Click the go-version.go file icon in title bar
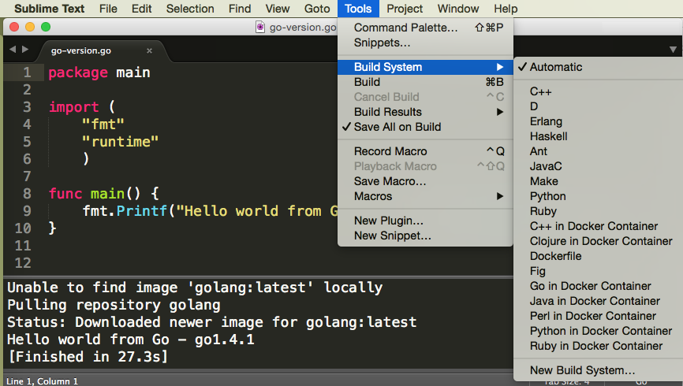Viewport: 683px width, 386px height. (x=260, y=27)
